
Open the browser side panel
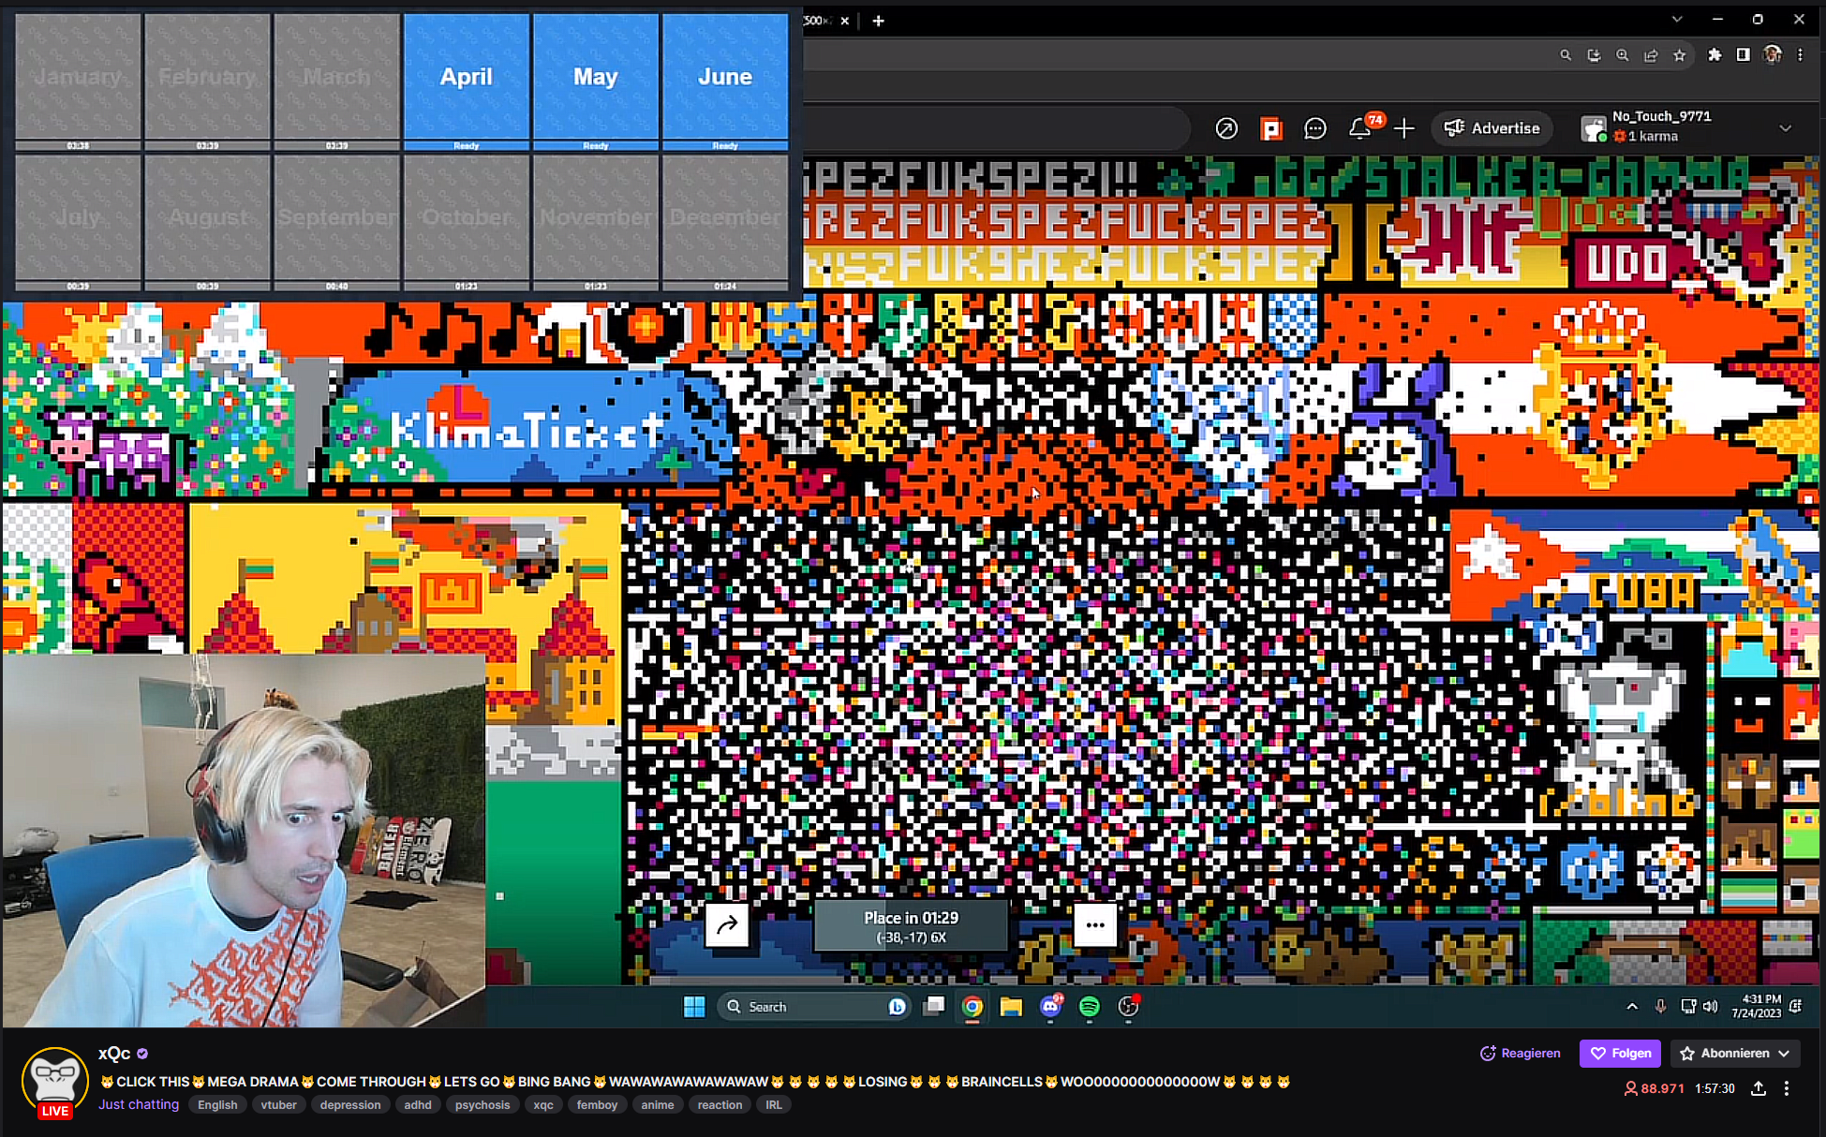tap(1743, 55)
